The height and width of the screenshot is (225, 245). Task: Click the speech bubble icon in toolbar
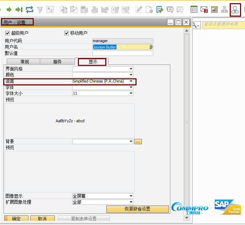(170, 10)
